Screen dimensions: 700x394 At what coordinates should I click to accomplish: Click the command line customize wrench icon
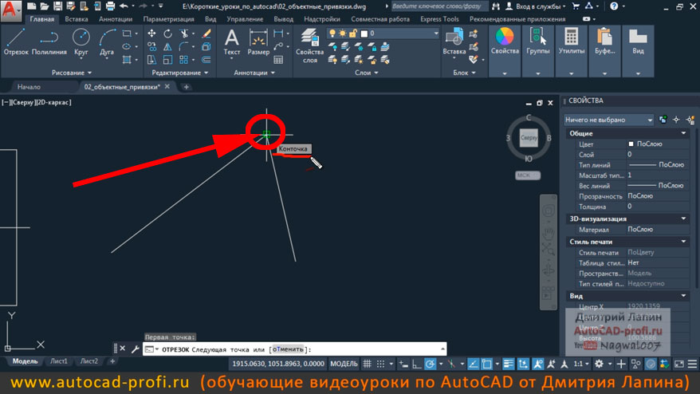click(x=135, y=349)
